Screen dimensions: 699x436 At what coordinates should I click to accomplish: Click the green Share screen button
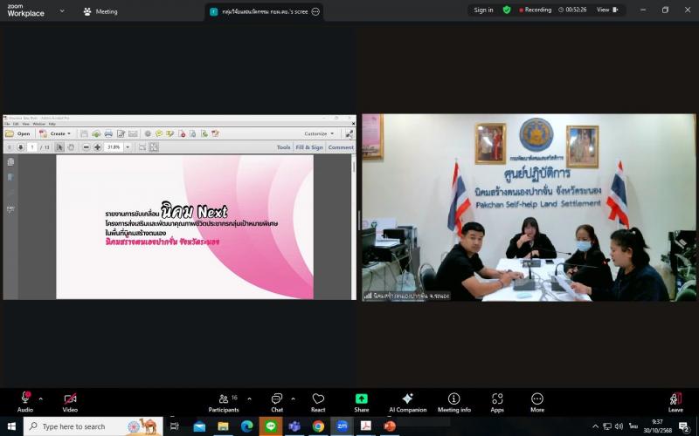click(x=362, y=401)
